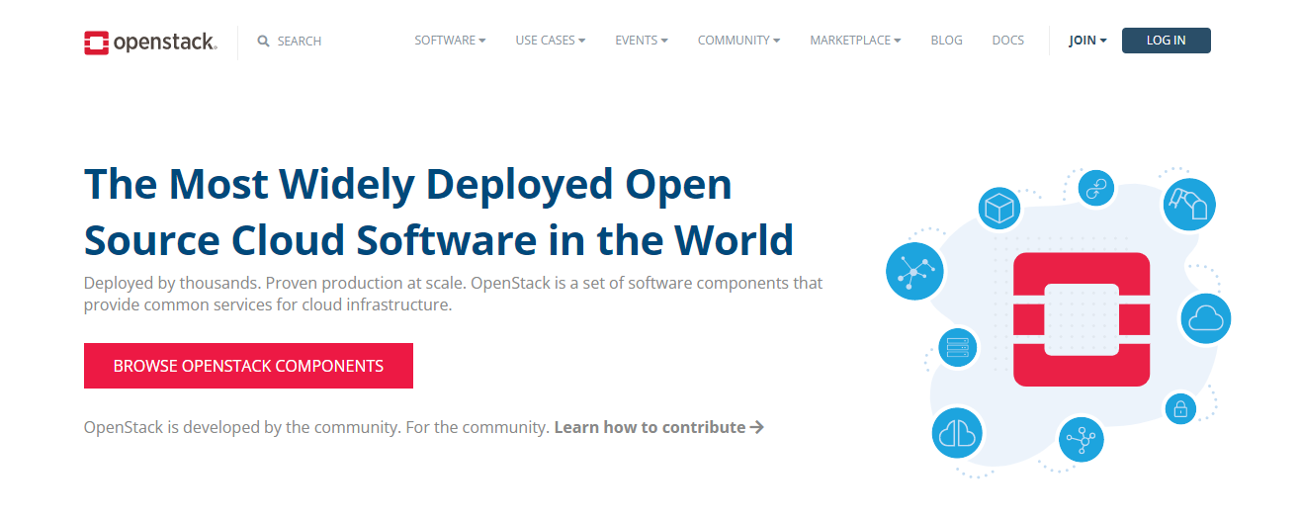Click the Log In button
1300x520 pixels.
click(x=1166, y=41)
